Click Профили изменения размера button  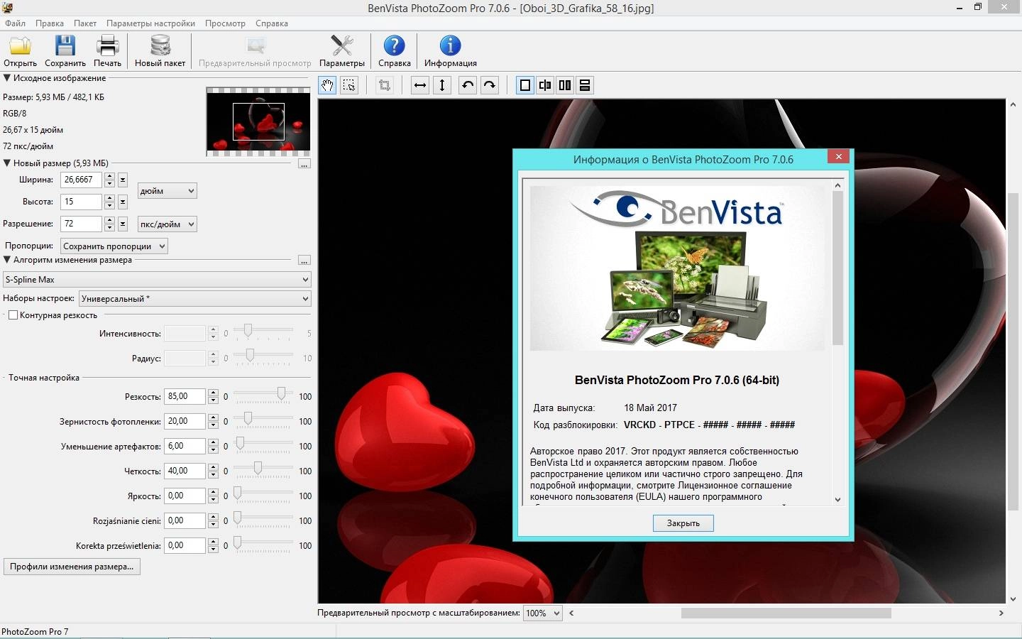[72, 567]
